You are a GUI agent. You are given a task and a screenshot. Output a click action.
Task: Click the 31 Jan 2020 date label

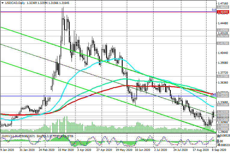click(x=27, y=150)
